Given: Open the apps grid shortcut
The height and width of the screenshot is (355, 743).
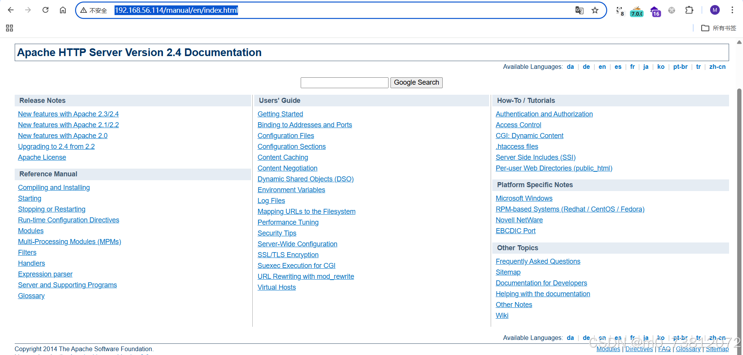Looking at the screenshot, I should [10, 28].
